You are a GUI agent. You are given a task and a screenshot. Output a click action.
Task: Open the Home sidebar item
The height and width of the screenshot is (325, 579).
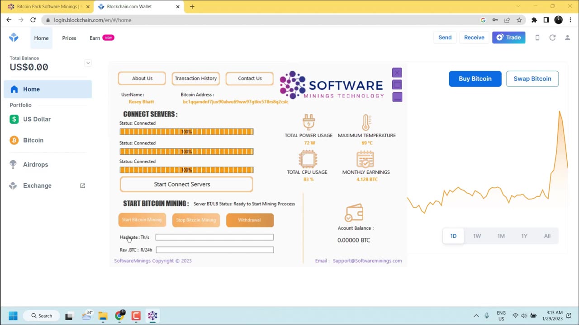click(47, 89)
